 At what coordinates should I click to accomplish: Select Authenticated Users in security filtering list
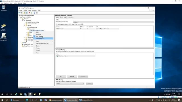[x=76, y=56]
